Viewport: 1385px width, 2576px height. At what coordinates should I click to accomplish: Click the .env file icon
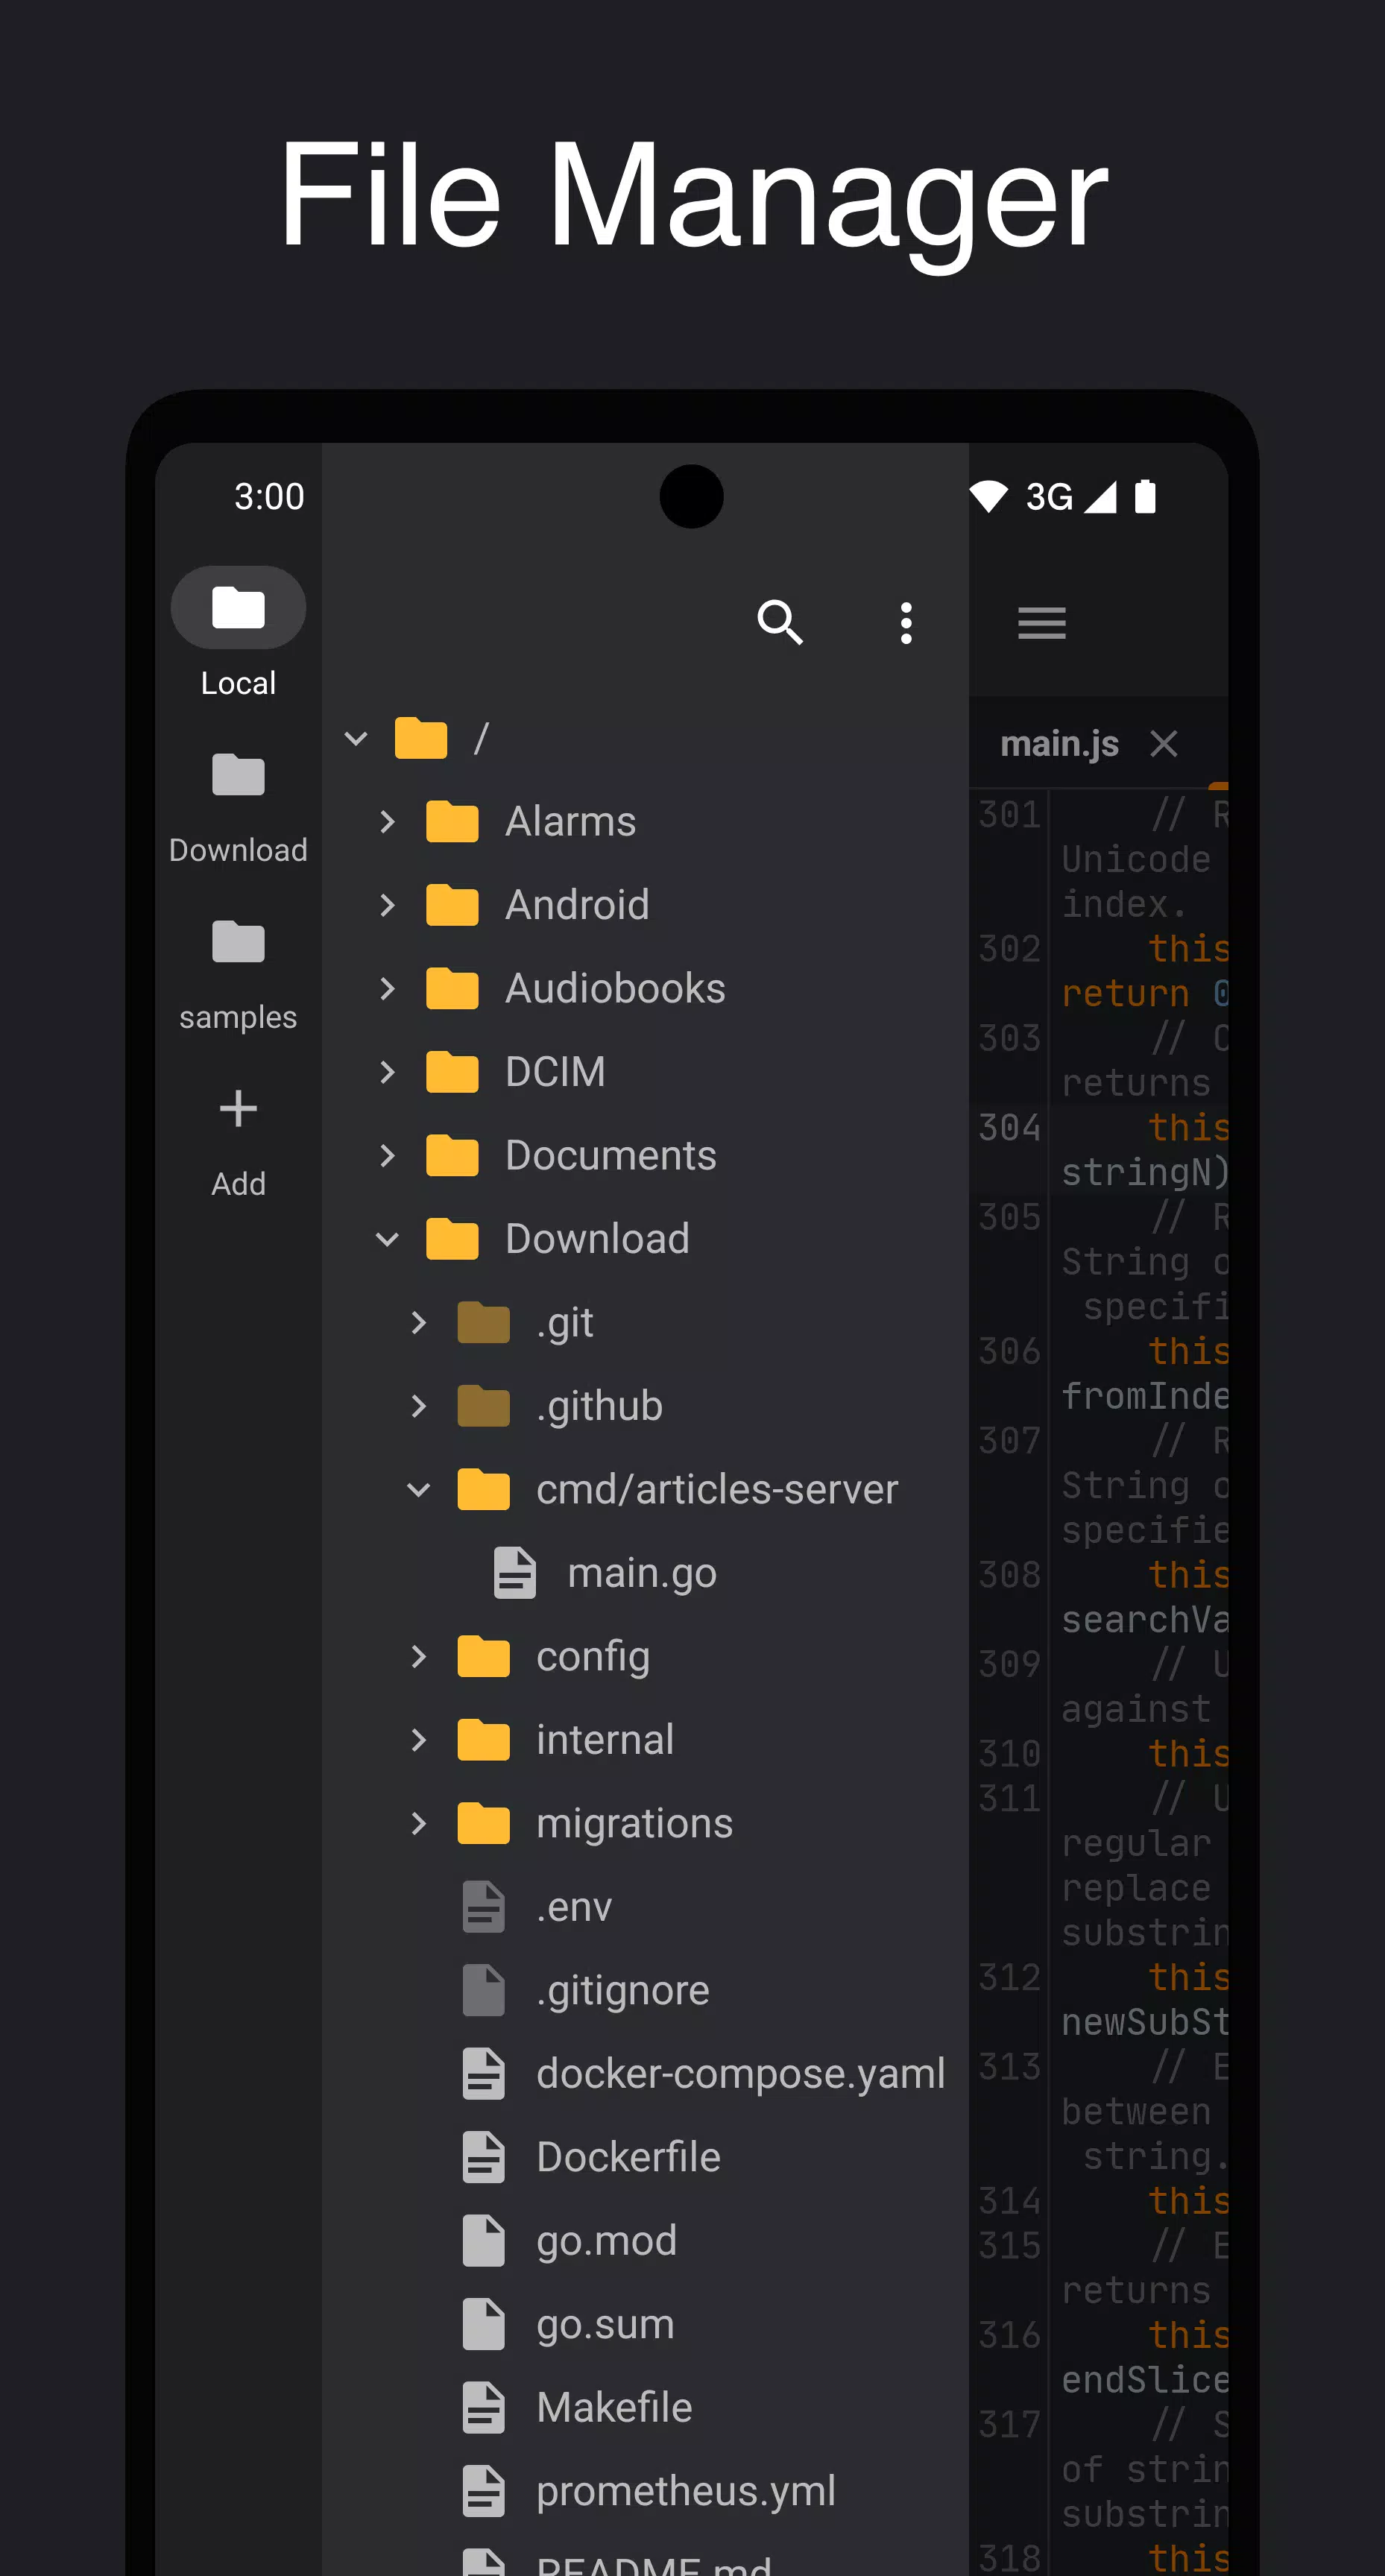[x=484, y=1907]
